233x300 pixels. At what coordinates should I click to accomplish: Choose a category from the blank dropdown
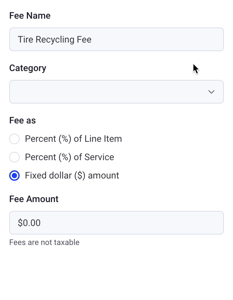pos(116,92)
